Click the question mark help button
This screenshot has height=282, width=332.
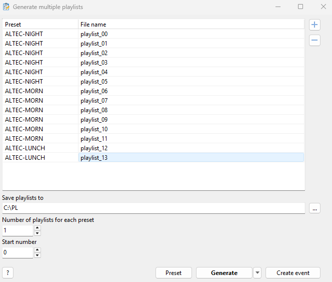(7, 272)
